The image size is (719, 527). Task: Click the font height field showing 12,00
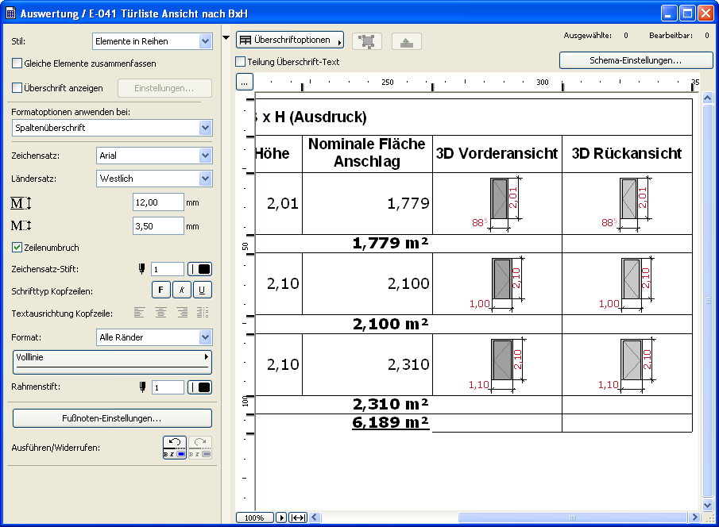point(157,202)
